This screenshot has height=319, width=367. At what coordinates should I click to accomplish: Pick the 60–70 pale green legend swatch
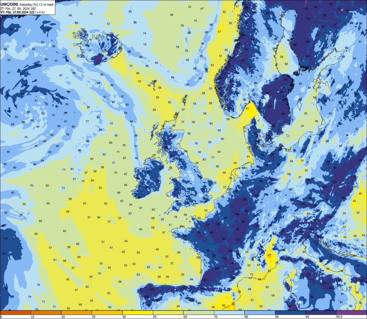coord(199,312)
